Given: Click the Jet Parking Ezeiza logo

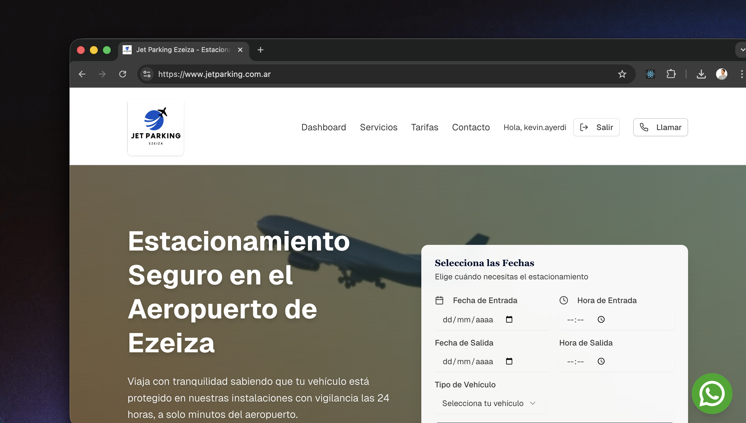Looking at the screenshot, I should (x=156, y=127).
